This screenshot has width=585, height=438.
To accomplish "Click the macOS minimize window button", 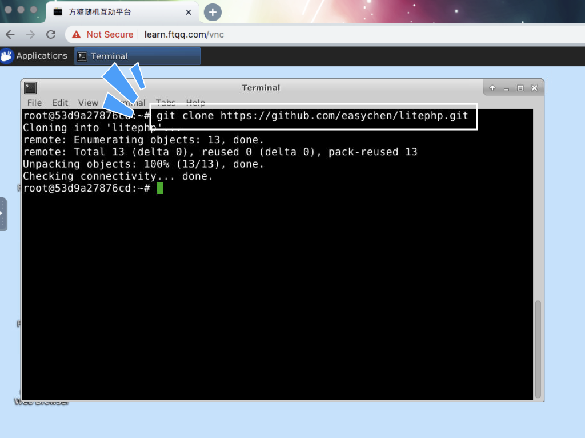I will (21, 10).
